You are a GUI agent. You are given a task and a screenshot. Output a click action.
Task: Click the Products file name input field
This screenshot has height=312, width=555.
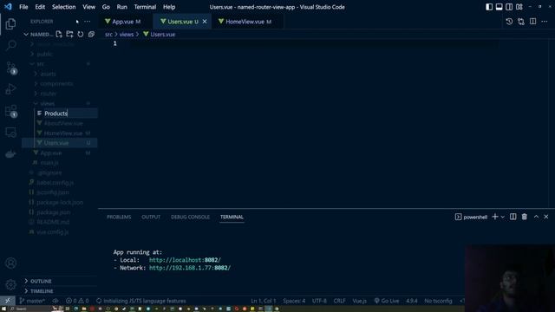coord(70,114)
